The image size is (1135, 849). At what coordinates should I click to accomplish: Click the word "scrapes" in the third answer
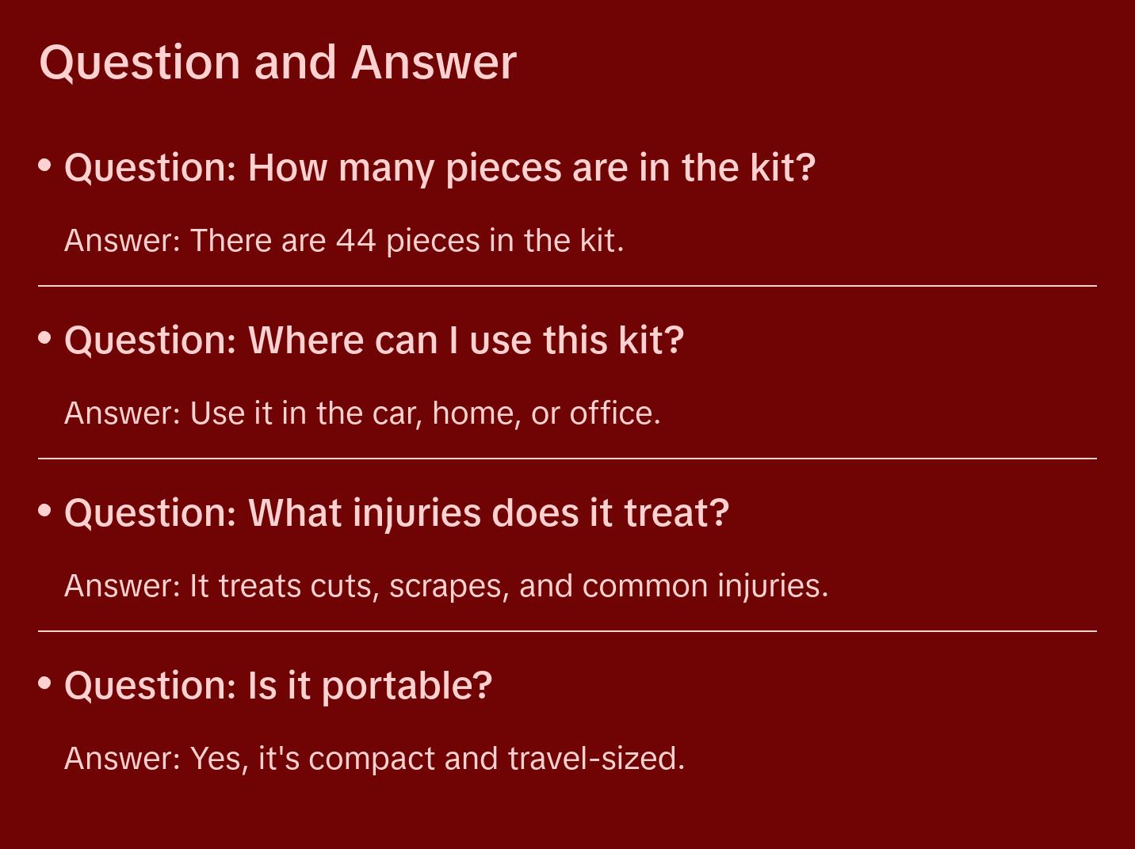(447, 586)
